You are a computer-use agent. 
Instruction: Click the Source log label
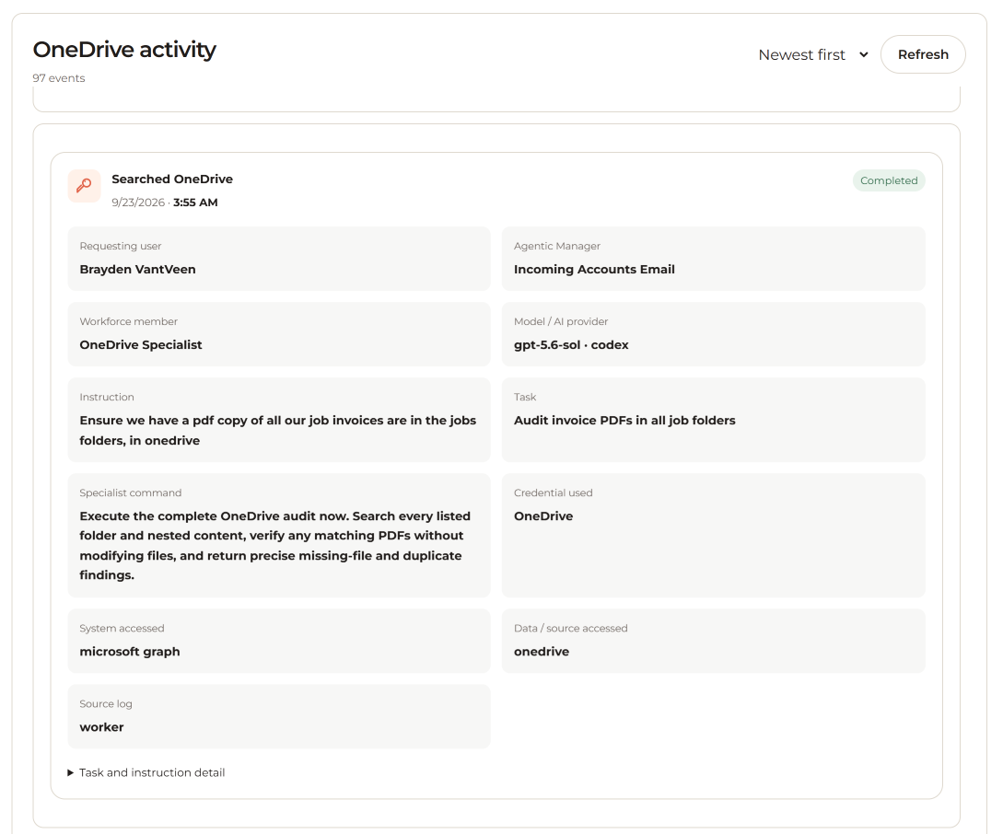click(x=106, y=703)
